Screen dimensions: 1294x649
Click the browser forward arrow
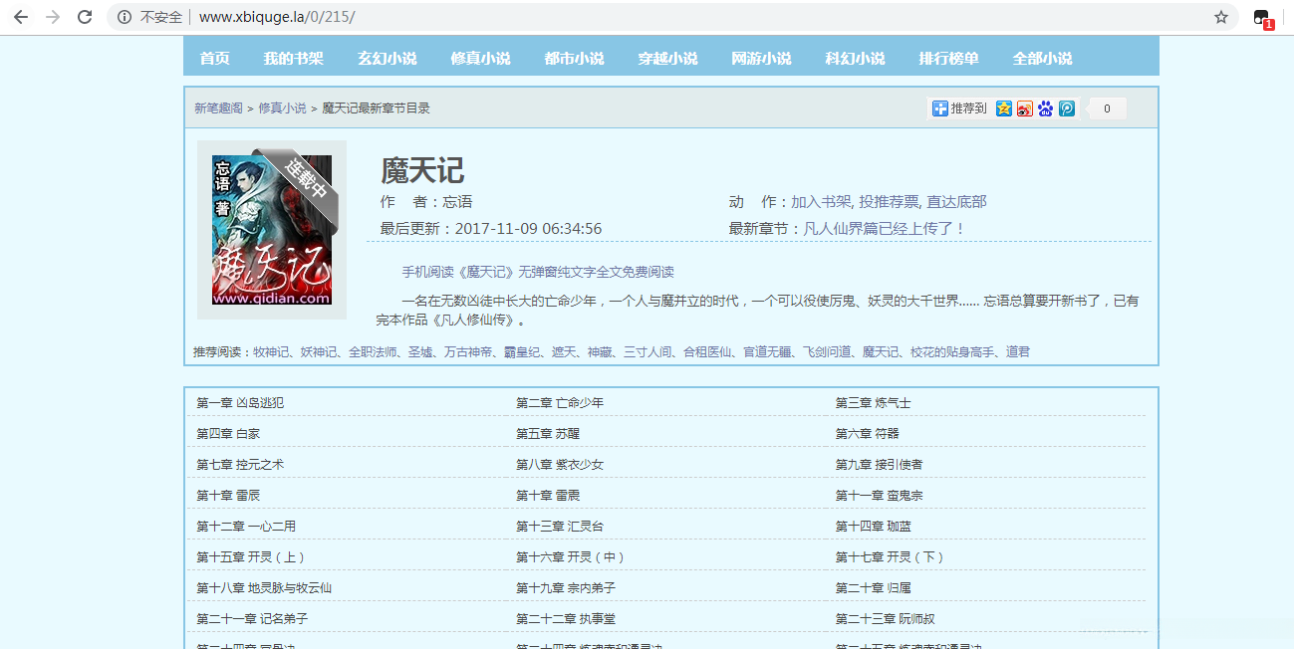point(53,17)
